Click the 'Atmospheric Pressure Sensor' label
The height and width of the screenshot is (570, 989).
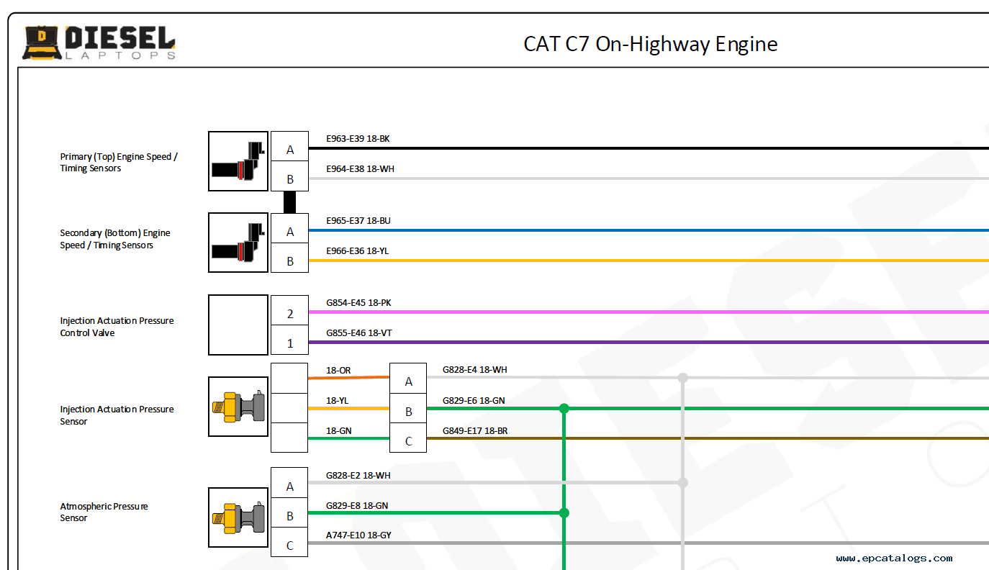point(104,512)
